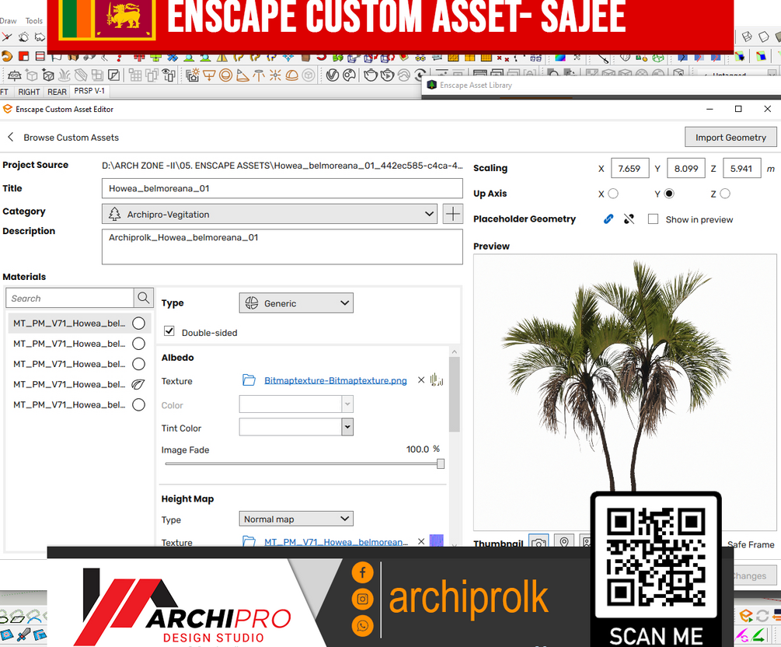This screenshot has width=781, height=647.
Task: Choose Z as the Up Axis
Action: point(725,194)
